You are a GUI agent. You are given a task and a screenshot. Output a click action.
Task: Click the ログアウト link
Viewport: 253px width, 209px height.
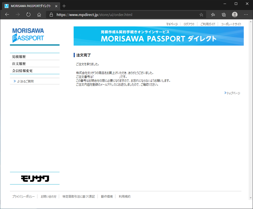click(189, 24)
